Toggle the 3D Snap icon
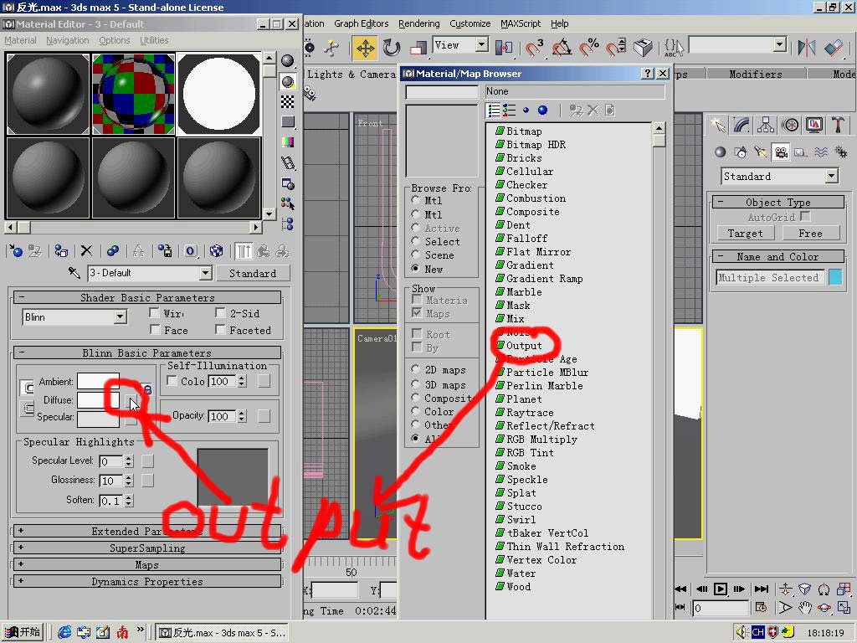 534,48
